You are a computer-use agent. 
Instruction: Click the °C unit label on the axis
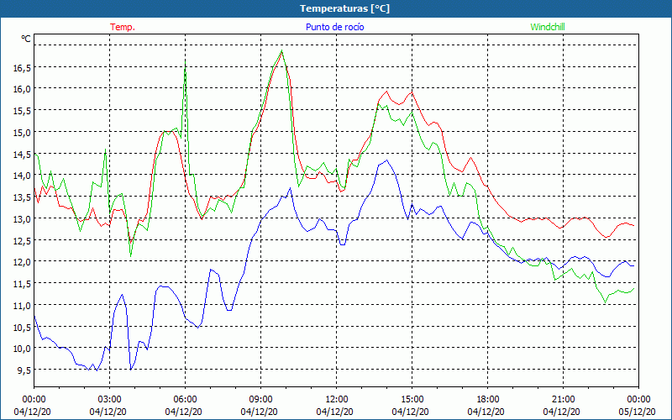(26, 39)
